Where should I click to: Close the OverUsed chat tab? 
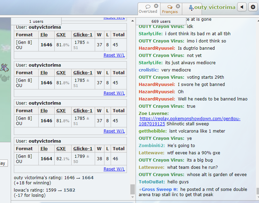click(156, 6)
